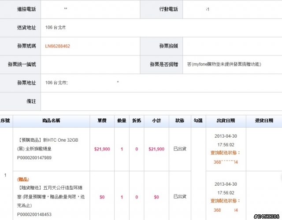282x220 pixels.
Task: Click the 商品名稱 column header
Action: 52,121
